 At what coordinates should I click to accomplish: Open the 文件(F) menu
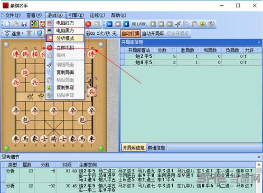(x=13, y=15)
